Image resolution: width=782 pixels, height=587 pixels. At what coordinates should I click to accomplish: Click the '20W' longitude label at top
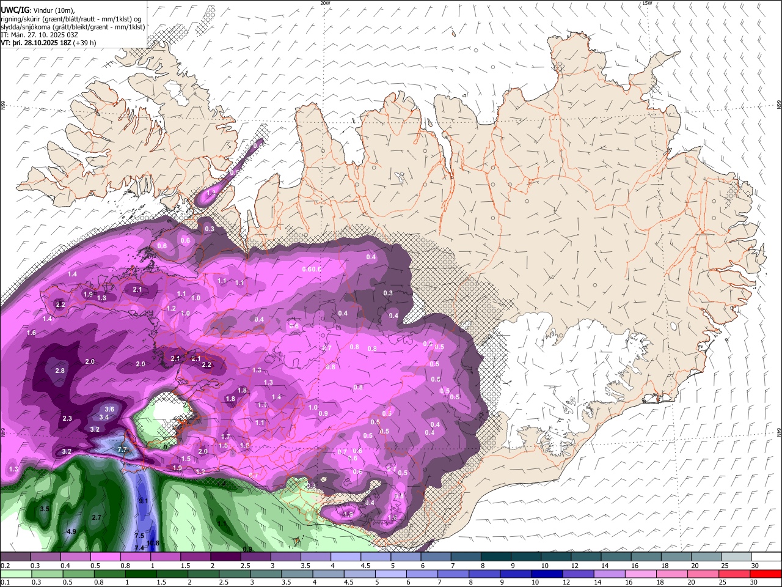325,3
